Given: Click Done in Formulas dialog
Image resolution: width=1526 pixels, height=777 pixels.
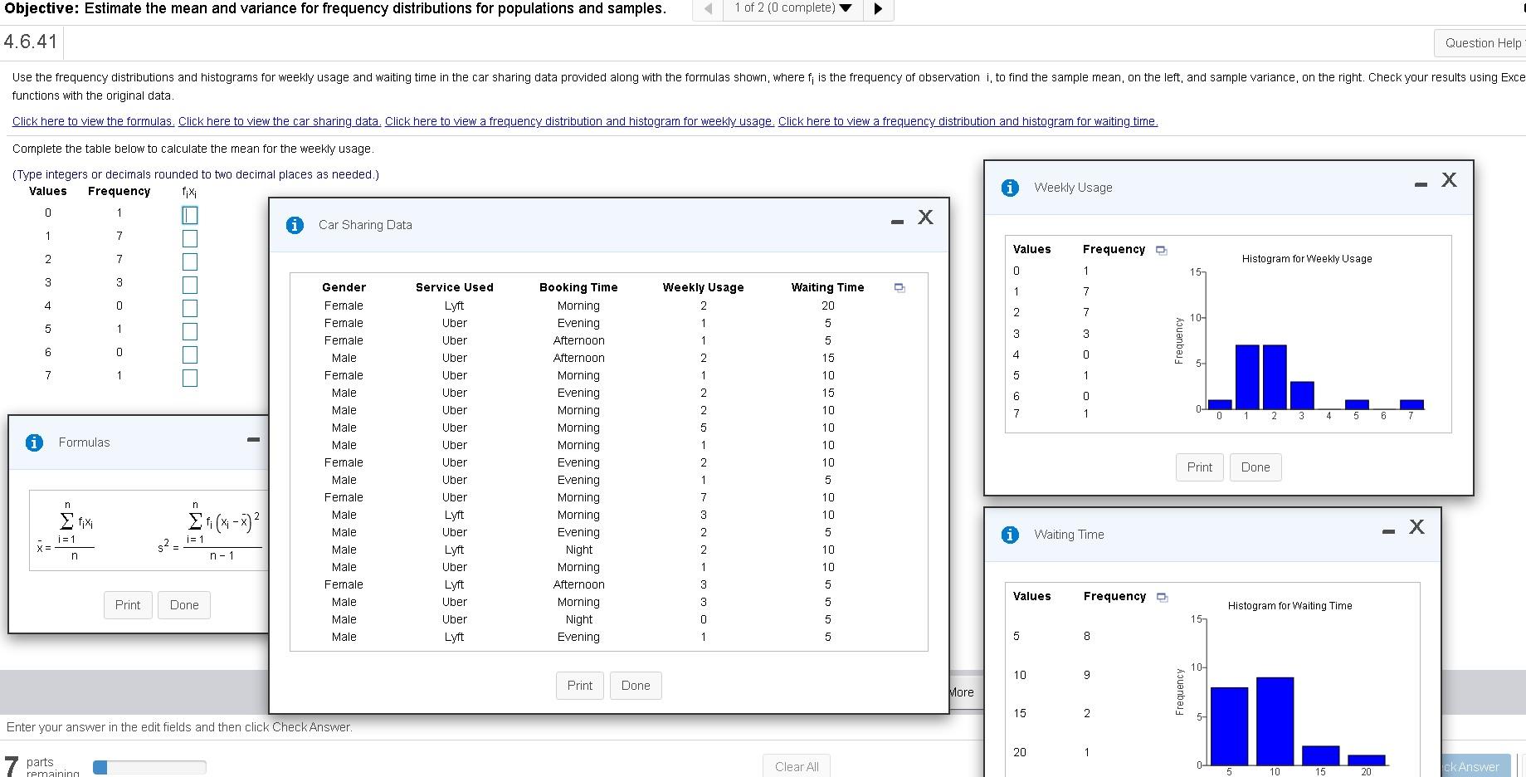Looking at the screenshot, I should (184, 605).
